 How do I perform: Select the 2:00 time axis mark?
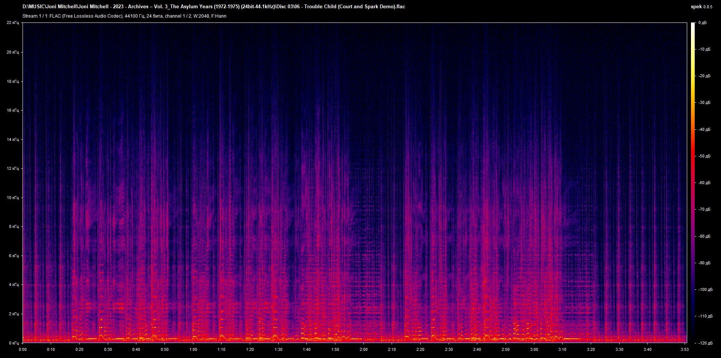coord(363,349)
